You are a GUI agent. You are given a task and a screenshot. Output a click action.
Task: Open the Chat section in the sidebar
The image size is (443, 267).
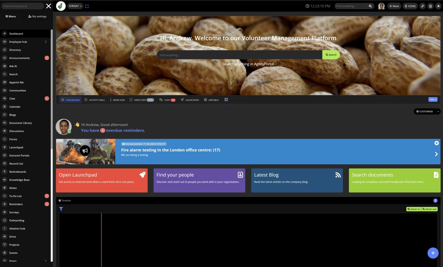coord(12,98)
